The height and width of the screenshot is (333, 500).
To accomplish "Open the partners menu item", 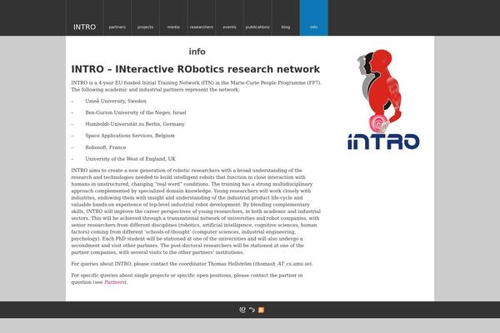I will tap(117, 27).
